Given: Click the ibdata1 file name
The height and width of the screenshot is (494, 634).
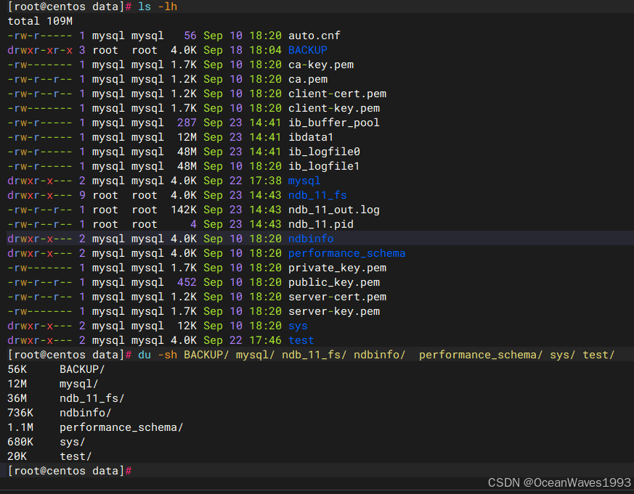Looking at the screenshot, I should (311, 137).
